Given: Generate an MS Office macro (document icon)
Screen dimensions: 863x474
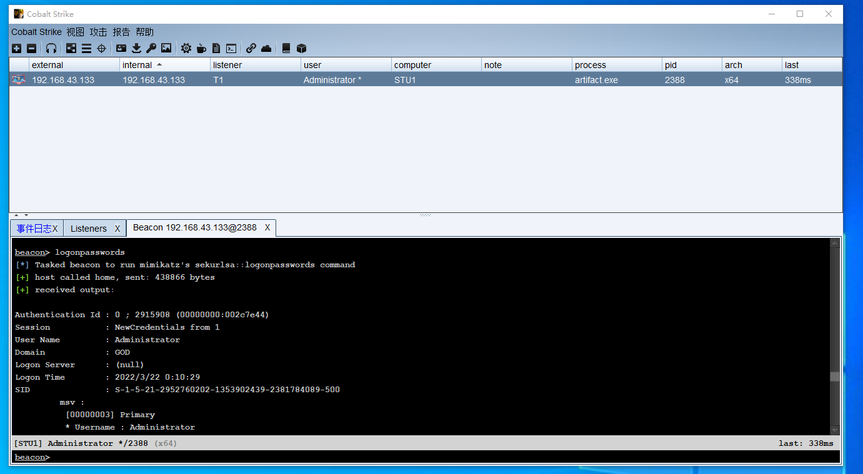Looking at the screenshot, I should pyautogui.click(x=216, y=48).
